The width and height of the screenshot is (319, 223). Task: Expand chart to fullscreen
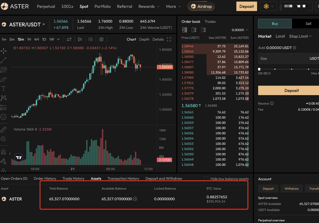[169, 39]
